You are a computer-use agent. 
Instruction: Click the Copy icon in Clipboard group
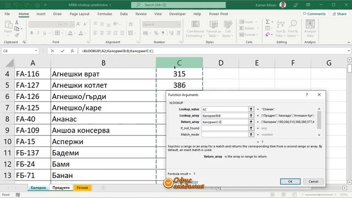pyautogui.click(x=16, y=29)
